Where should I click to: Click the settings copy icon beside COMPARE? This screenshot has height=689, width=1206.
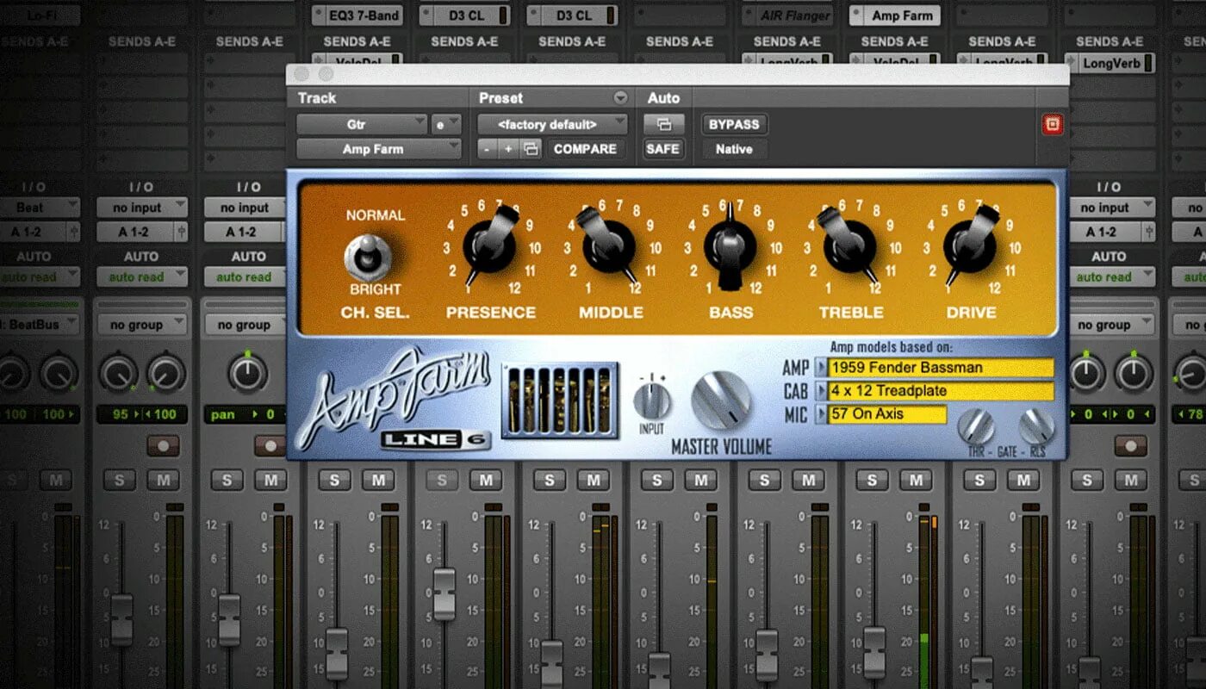pos(532,148)
